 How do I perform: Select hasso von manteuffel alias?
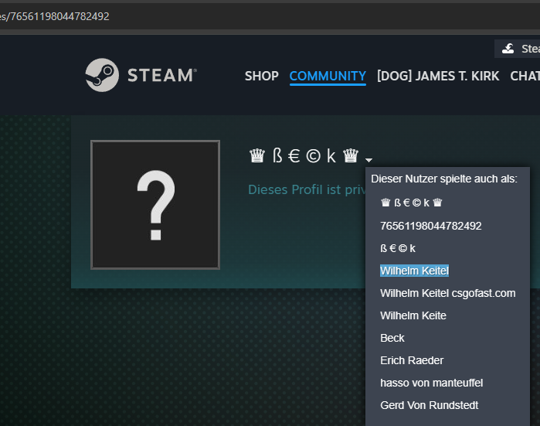[432, 383]
